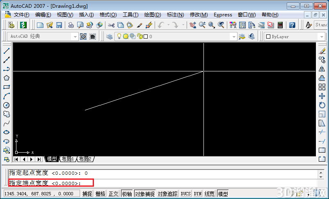This screenshot has width=329, height=199.
Task: Expand the Redo history dropdown arrow
Action: (x=183, y=25)
